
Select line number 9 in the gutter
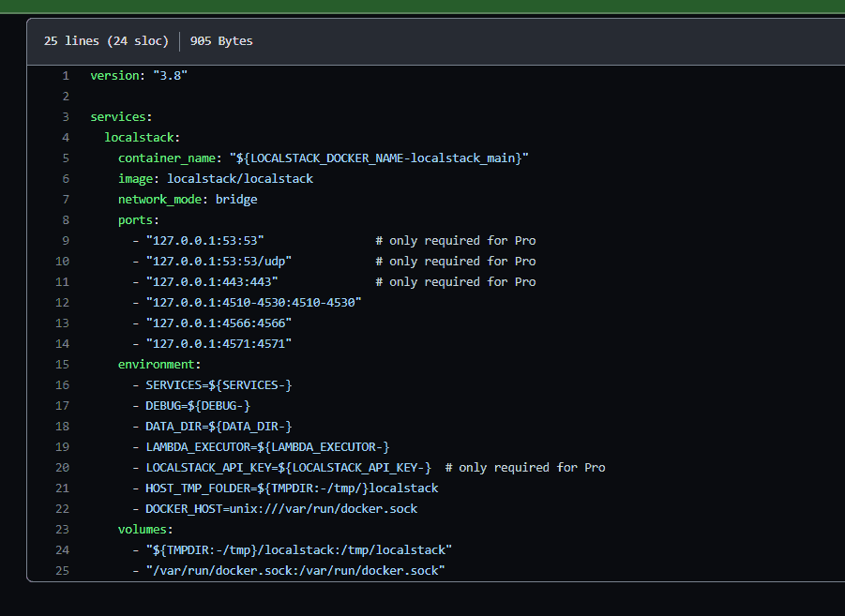click(x=66, y=240)
